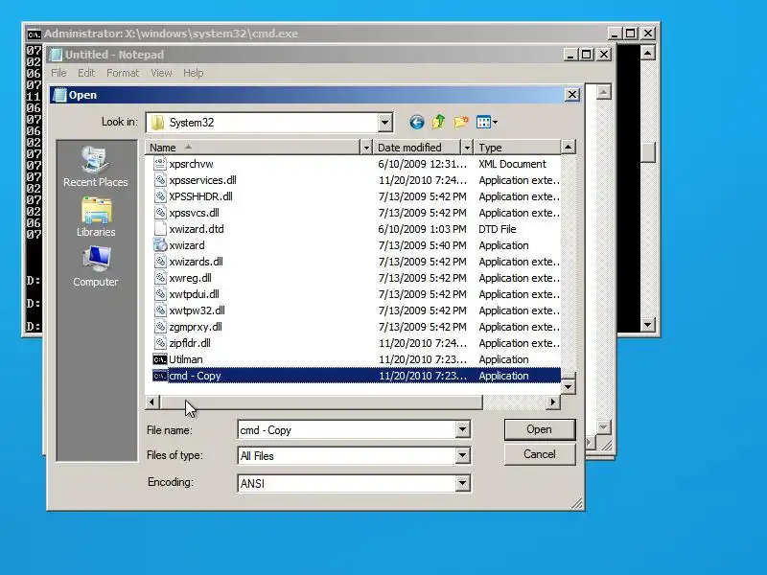
Task: Click the xpsservices.dll file icon
Action: click(160, 180)
